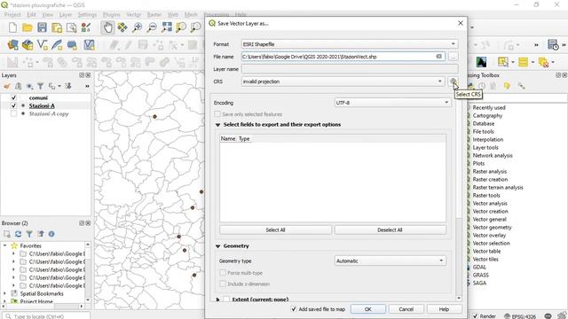Select Raster terrain analysis in Toolbox
The image size is (568, 319).
pyautogui.click(x=498, y=187)
